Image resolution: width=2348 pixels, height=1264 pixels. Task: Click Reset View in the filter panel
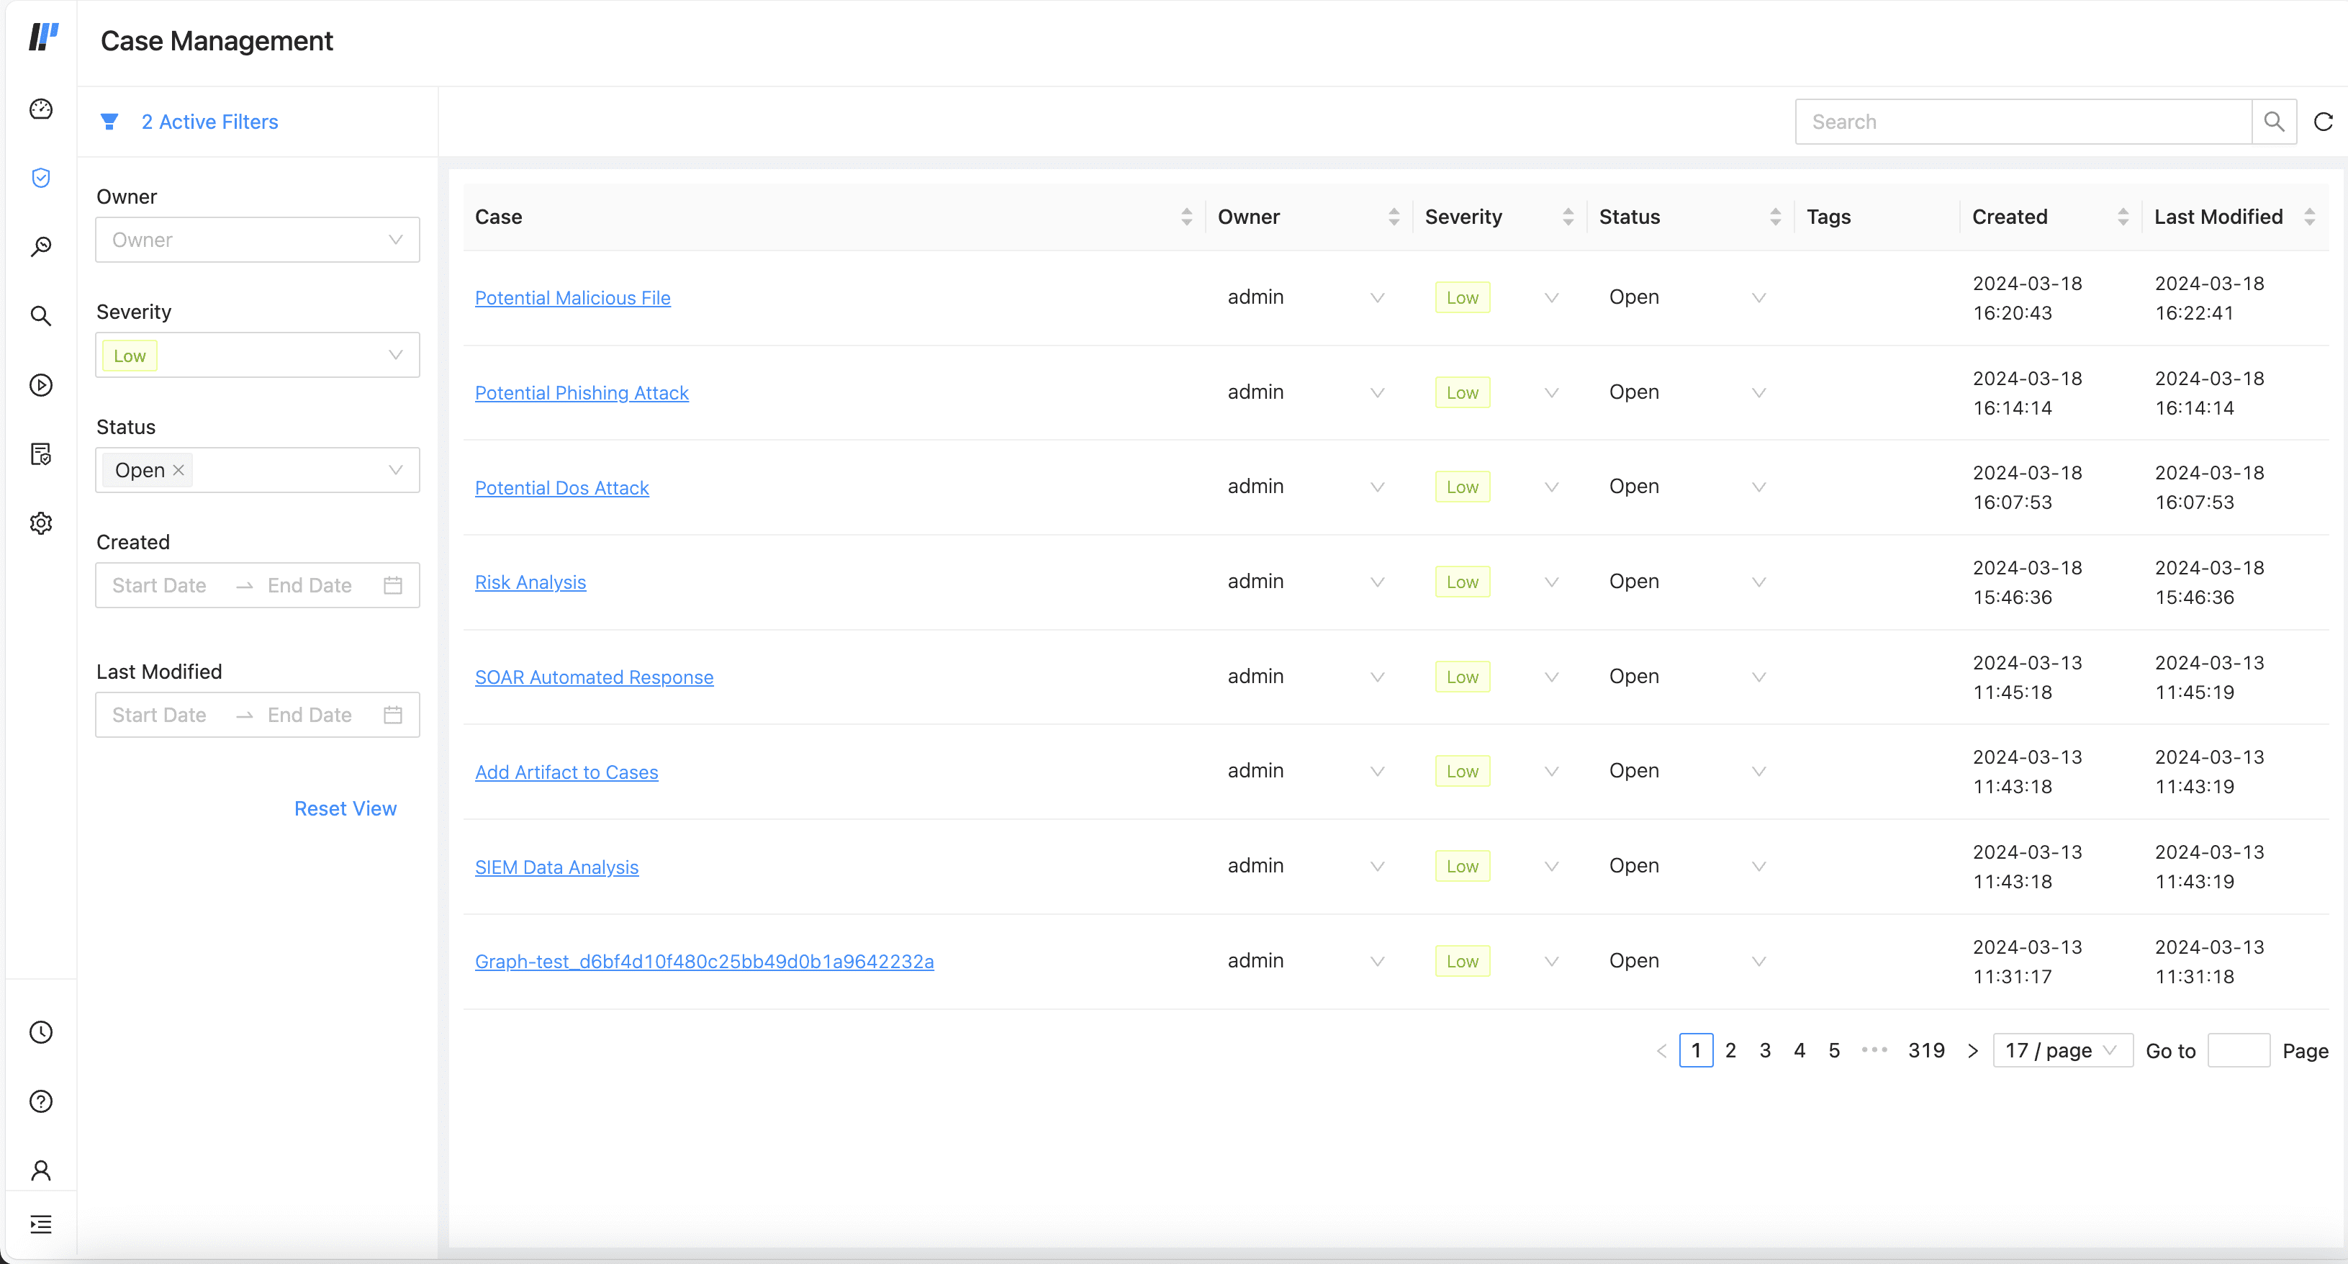click(346, 808)
